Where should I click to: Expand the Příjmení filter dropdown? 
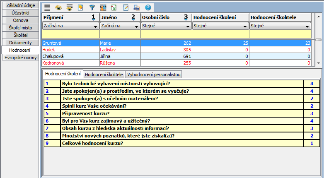pos(96,26)
